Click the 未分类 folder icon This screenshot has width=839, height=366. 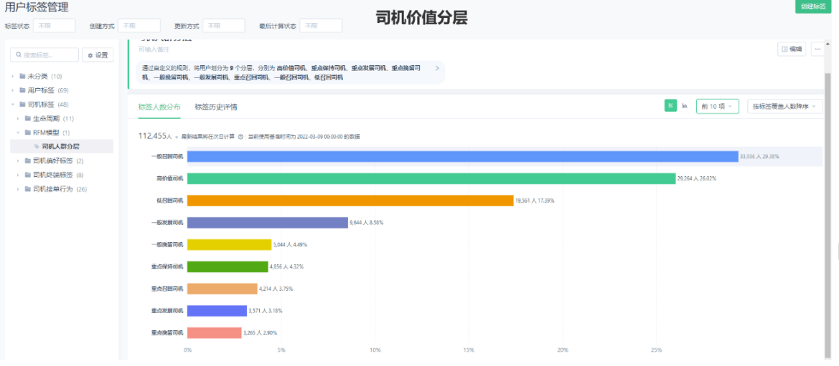pos(22,76)
